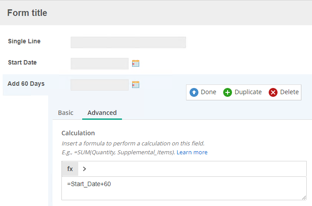Click the blue Done arrow icon
Viewport: 312px width, 206px height.
(x=194, y=92)
